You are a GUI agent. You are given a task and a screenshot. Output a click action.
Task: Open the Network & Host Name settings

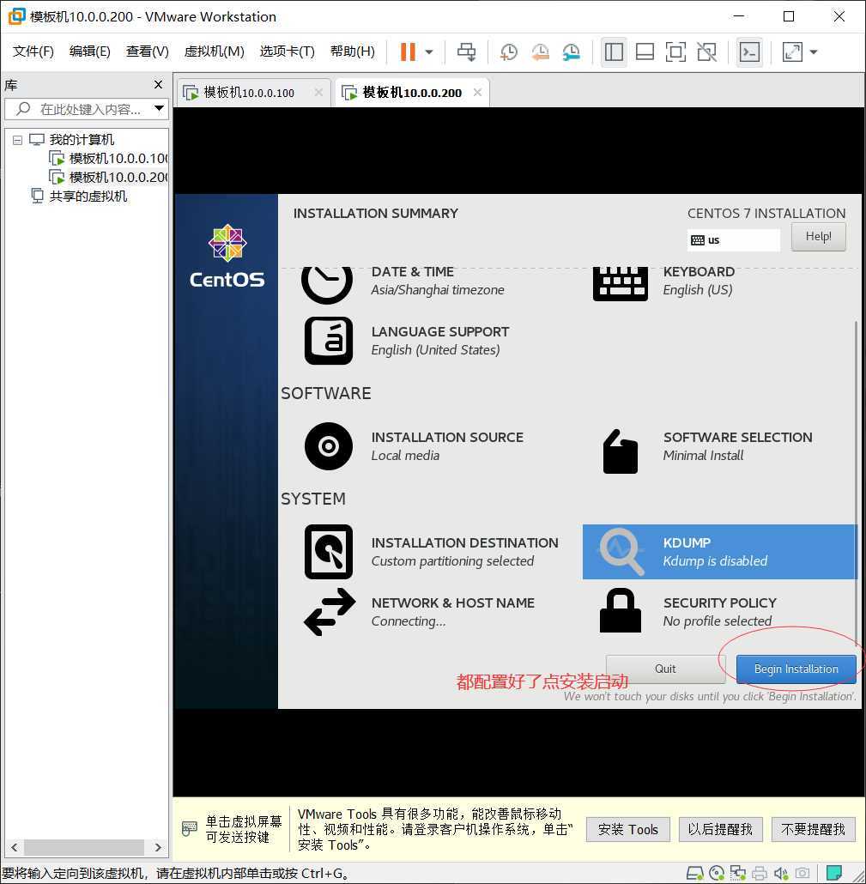tap(419, 612)
